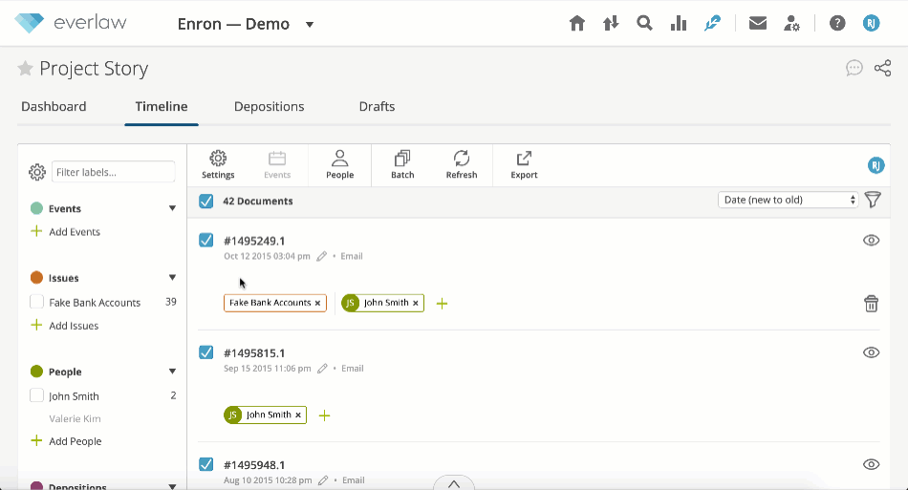The height and width of the screenshot is (490, 908).
Task: Open the Storybuilder feather icon
Action: point(712,24)
